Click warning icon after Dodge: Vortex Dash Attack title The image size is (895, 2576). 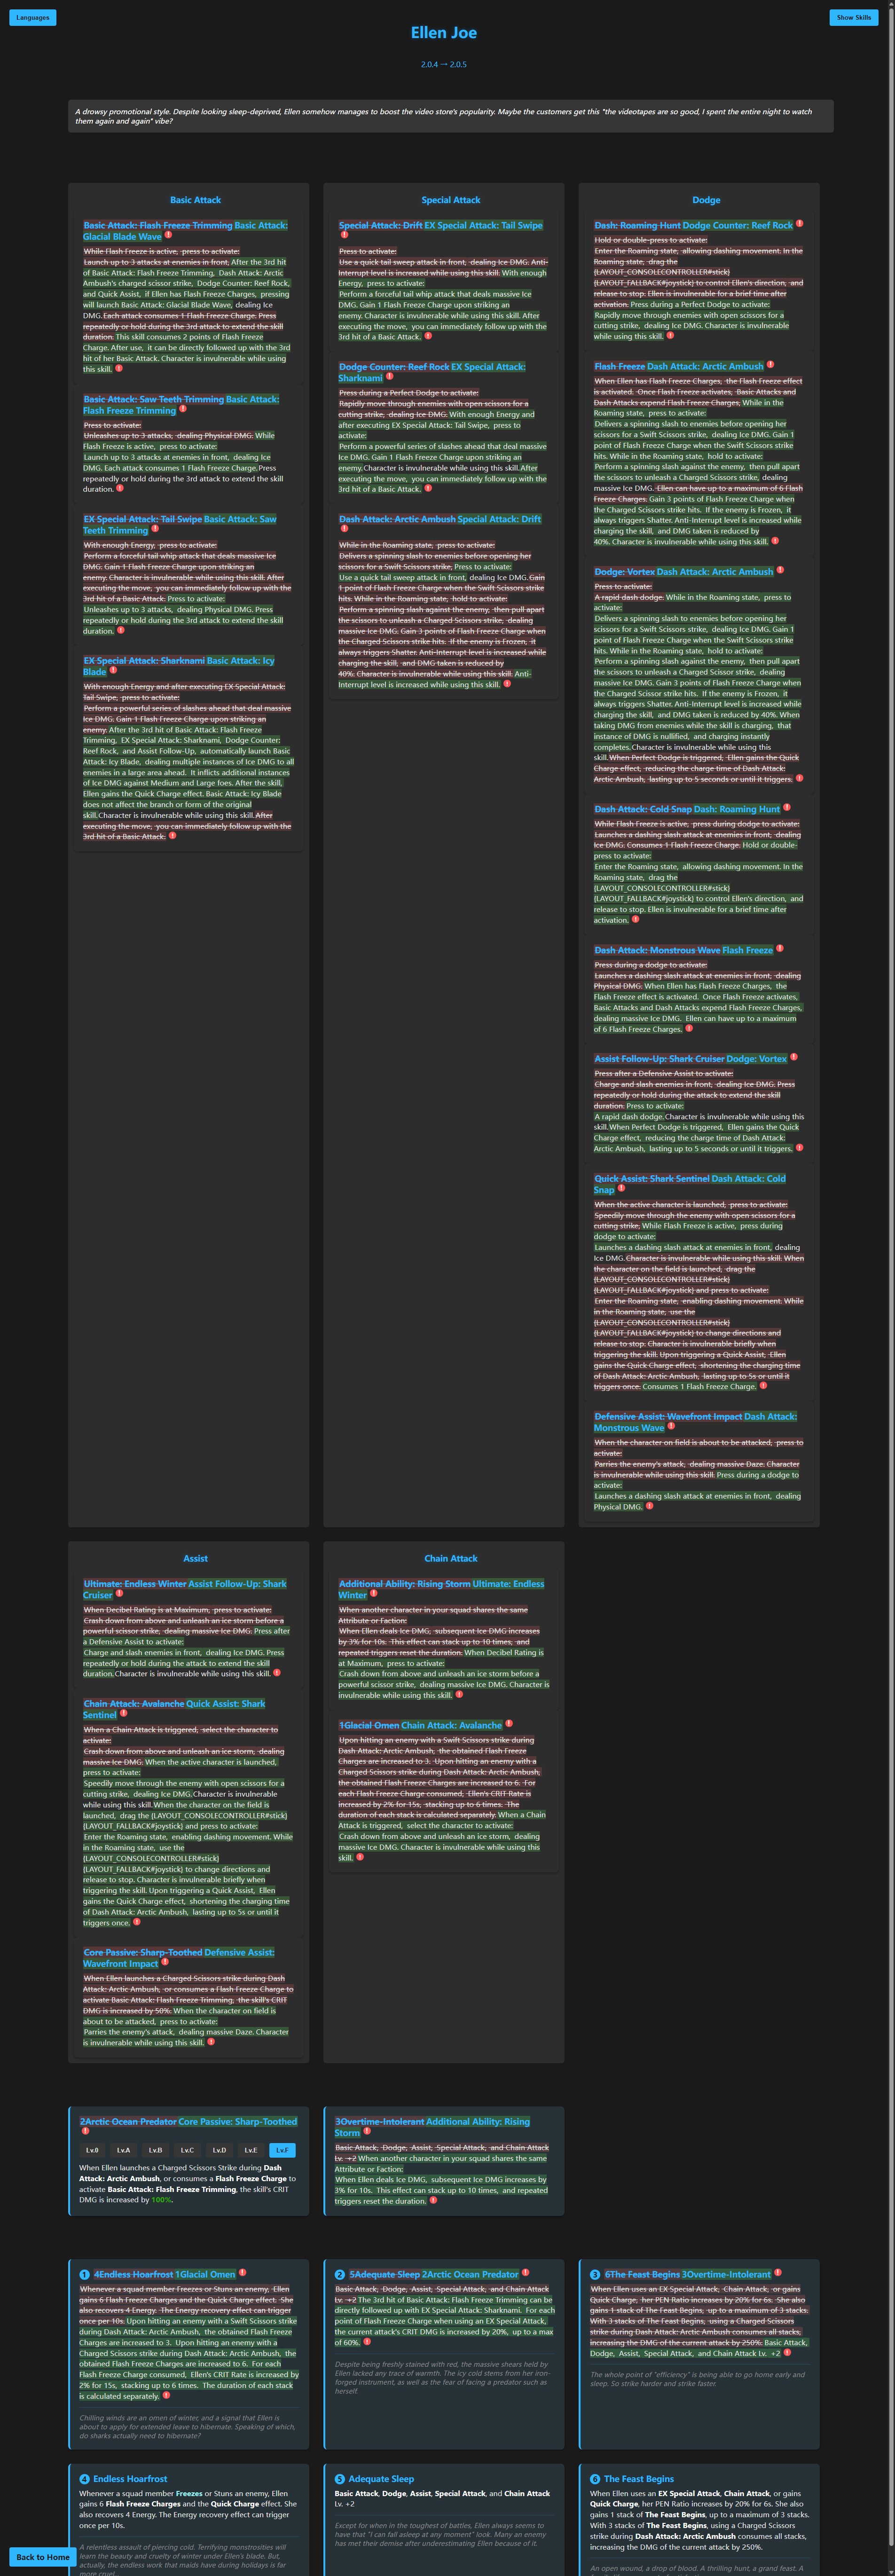pos(780,570)
